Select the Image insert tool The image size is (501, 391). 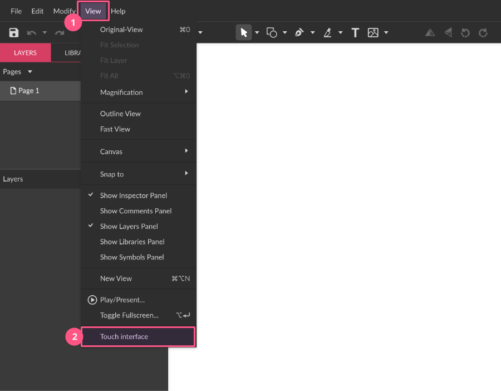coord(373,33)
